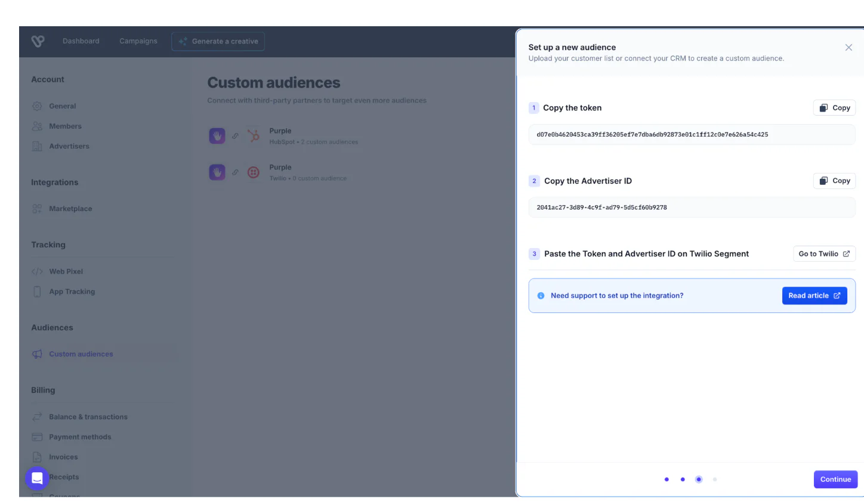
Task: Click the Purple hand icon in HubSpot row
Action: (x=217, y=136)
